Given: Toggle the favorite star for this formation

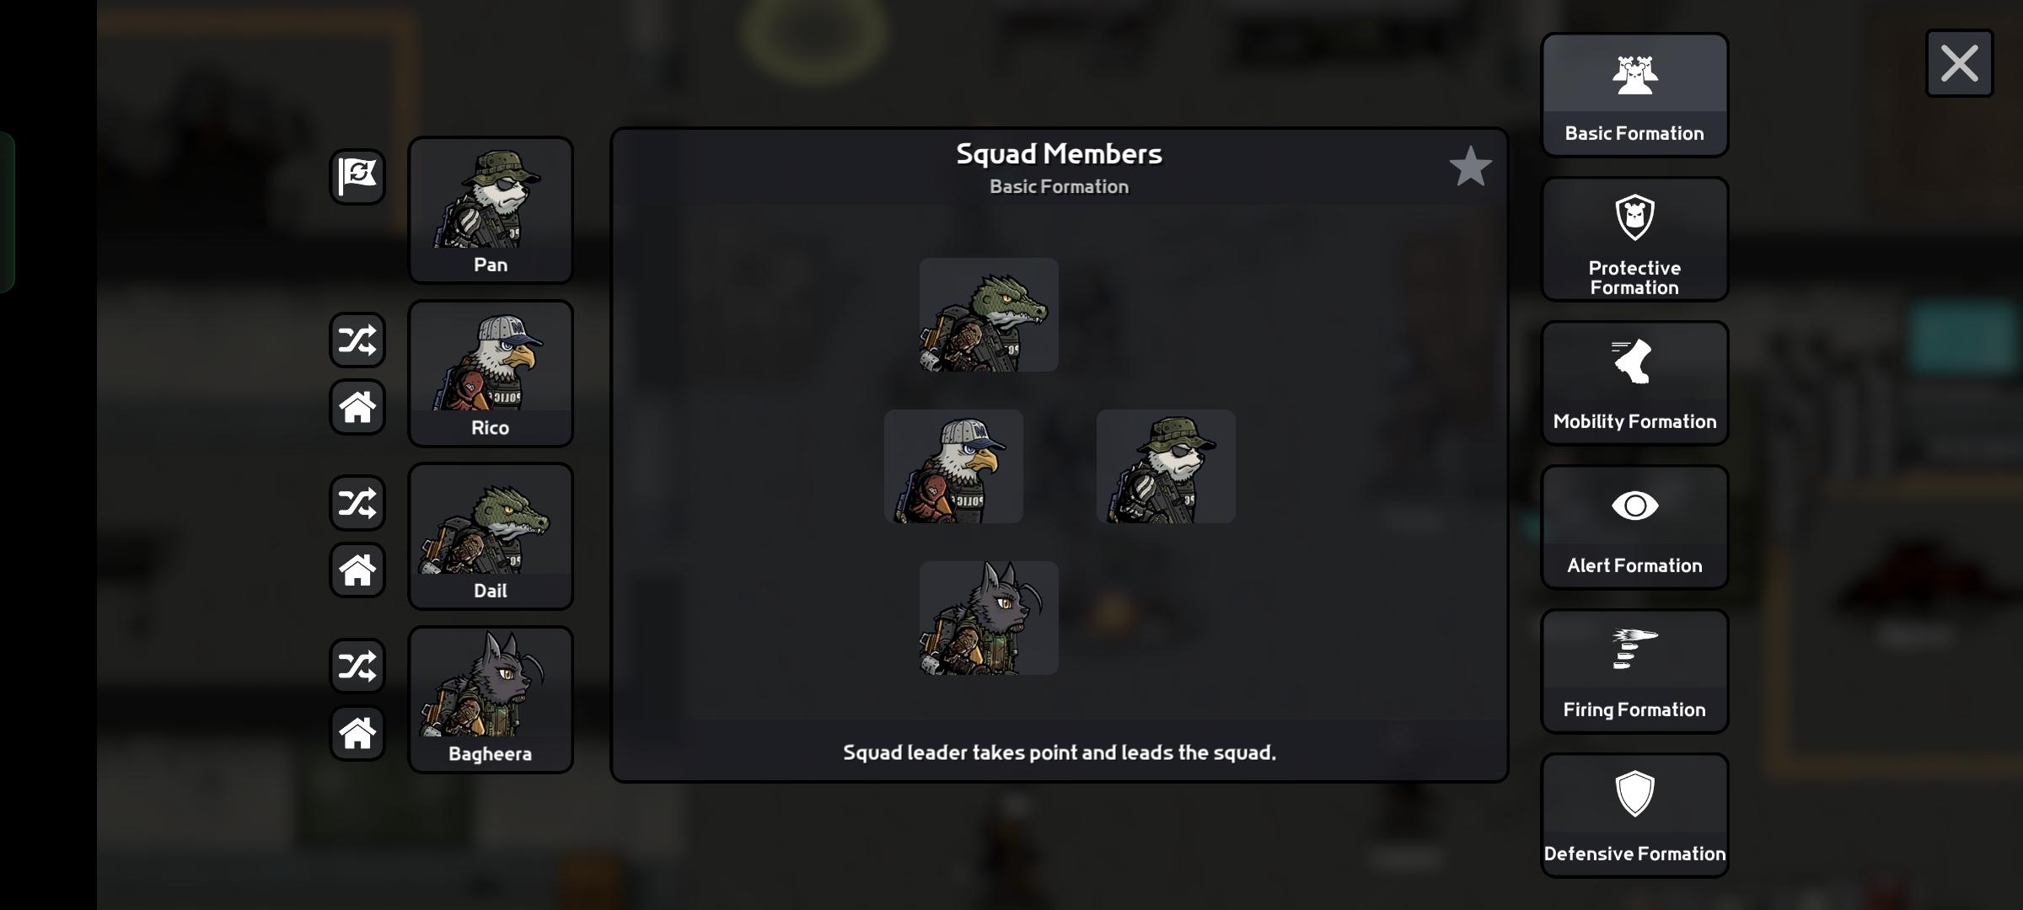Looking at the screenshot, I should tap(1470, 166).
